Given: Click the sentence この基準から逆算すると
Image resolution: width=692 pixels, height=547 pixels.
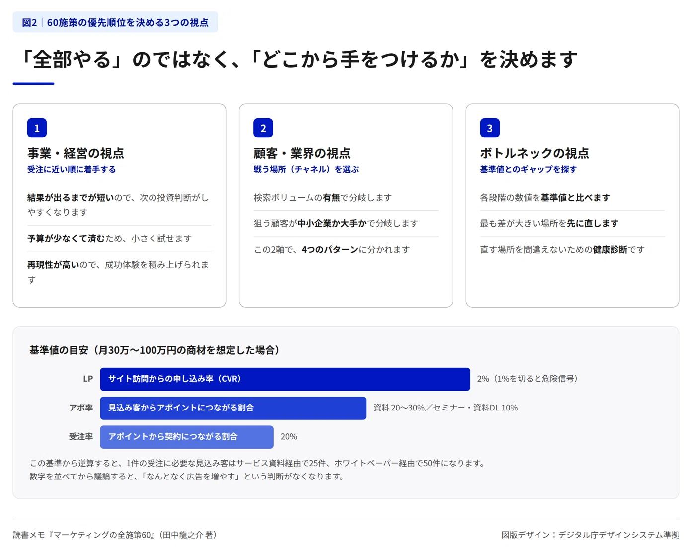Looking at the screenshot, I should coord(258,463).
